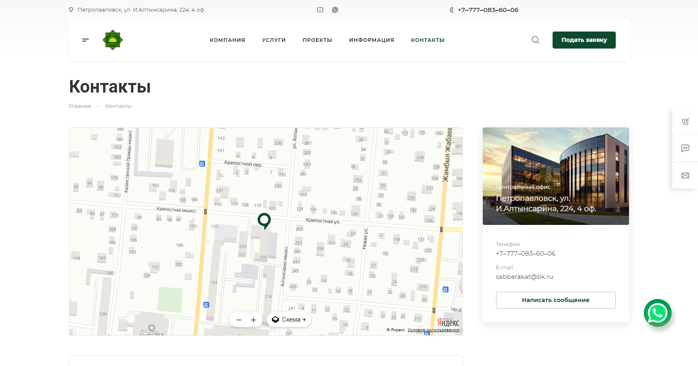Open the Услуги menu item
The height and width of the screenshot is (366, 698).
click(x=274, y=40)
